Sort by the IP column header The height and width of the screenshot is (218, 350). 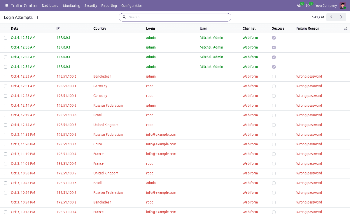pos(58,28)
